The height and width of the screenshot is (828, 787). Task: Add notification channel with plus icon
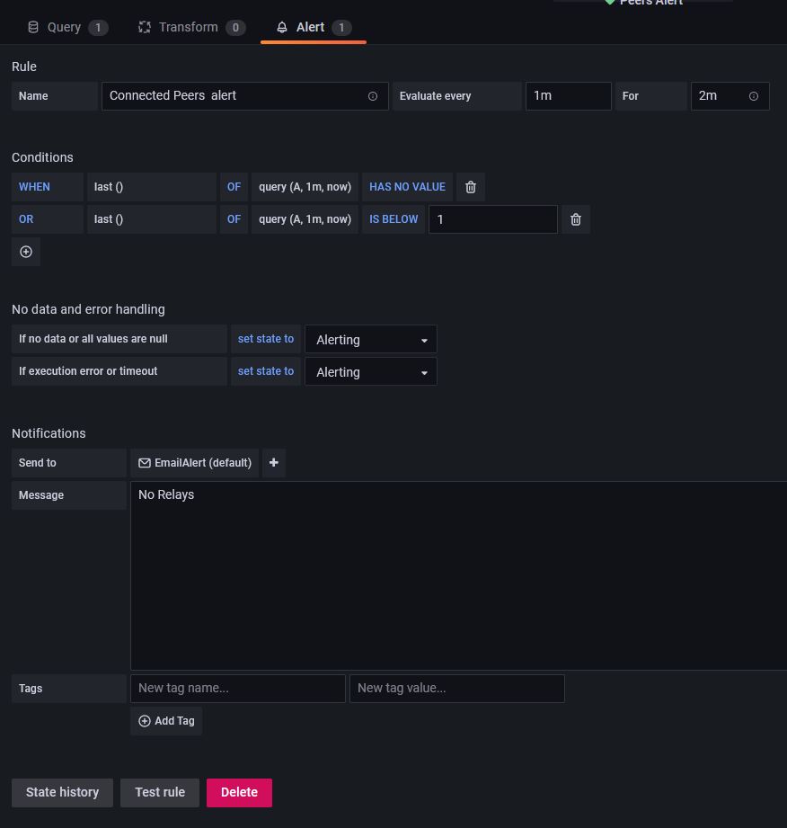(274, 463)
